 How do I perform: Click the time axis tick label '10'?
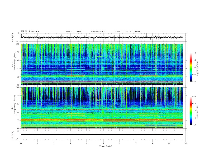point(186,143)
